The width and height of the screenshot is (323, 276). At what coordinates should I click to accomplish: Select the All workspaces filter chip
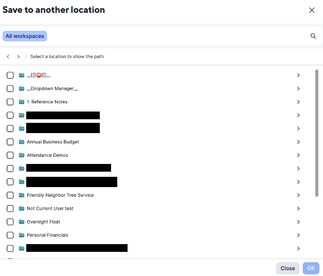coord(25,36)
